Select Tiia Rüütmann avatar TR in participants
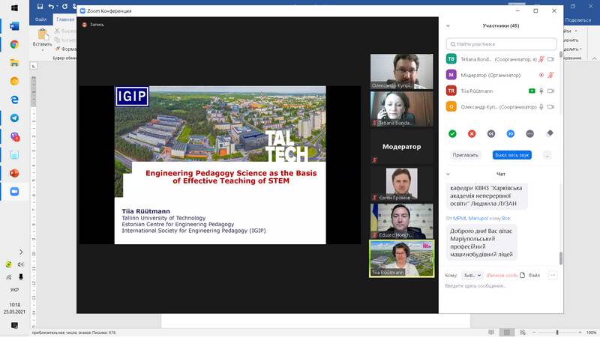600x337 pixels. click(x=451, y=91)
